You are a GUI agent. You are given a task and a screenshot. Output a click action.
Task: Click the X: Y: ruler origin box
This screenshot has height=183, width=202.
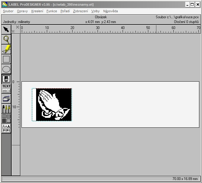(16, 29)
